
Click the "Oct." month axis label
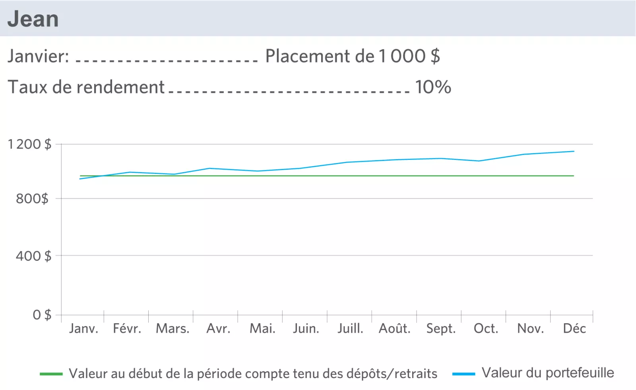tap(486, 328)
